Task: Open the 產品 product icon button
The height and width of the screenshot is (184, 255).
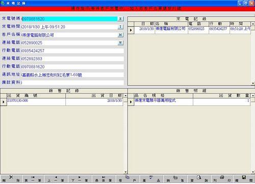Action: tap(151, 179)
